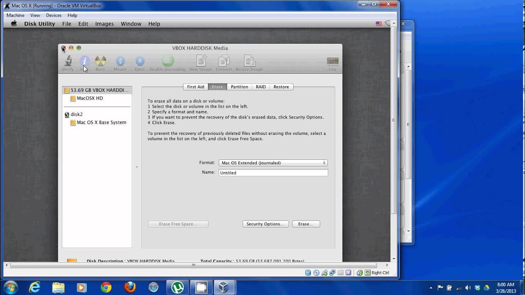Image resolution: width=525 pixels, height=295 pixels.
Task: Click the VirtualBox shared folders status icon
Action: tap(340, 272)
